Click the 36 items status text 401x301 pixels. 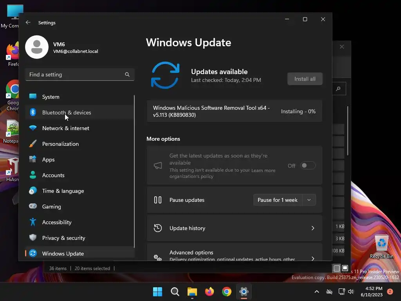click(x=58, y=268)
